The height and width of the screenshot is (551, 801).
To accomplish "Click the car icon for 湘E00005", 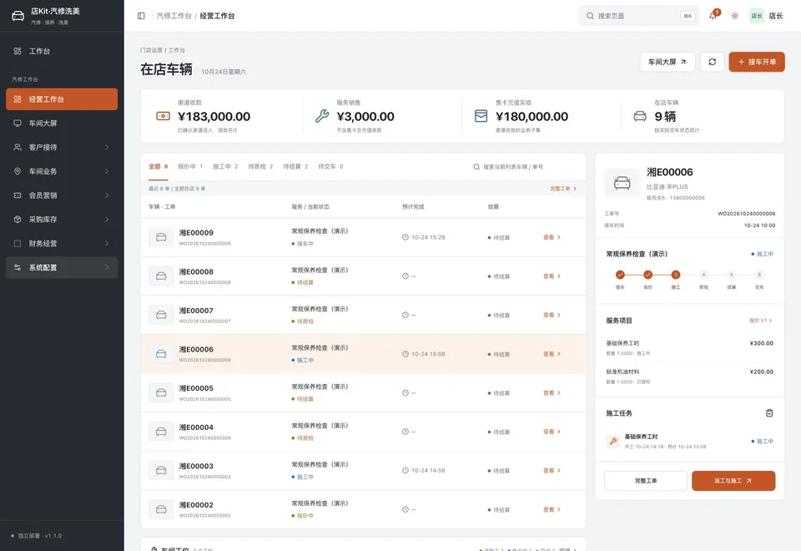I will (x=161, y=392).
